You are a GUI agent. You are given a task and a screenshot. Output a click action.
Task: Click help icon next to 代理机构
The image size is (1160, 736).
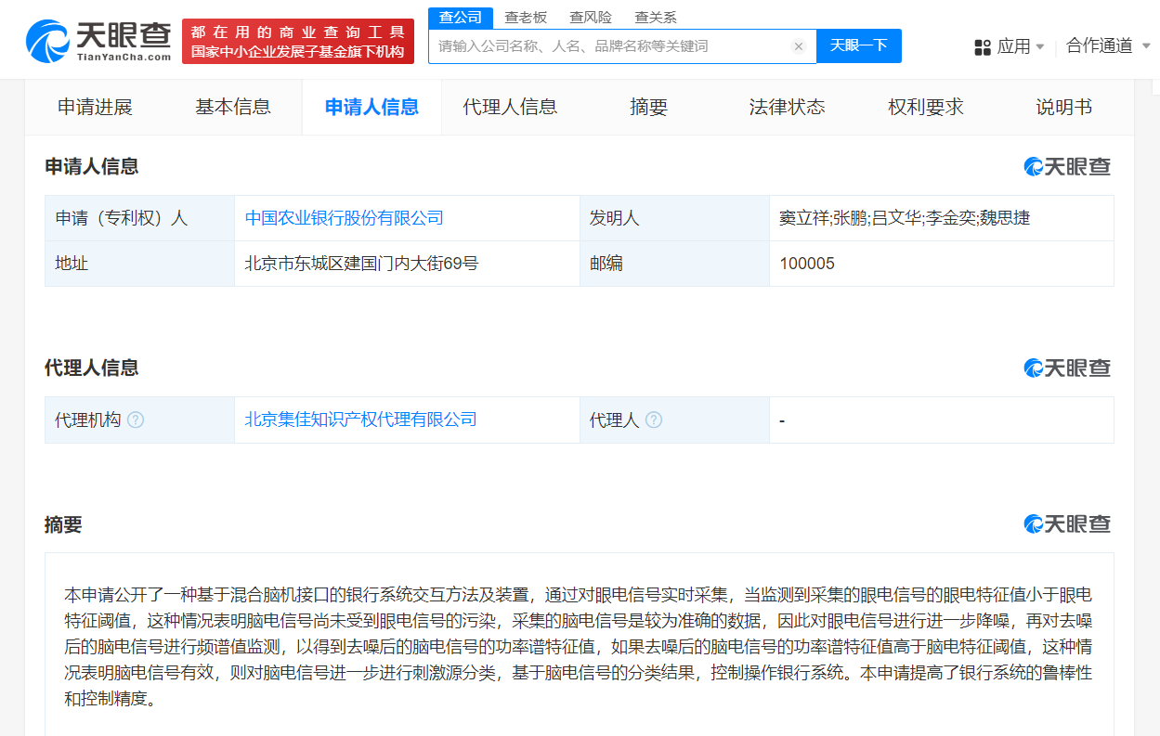[136, 420]
